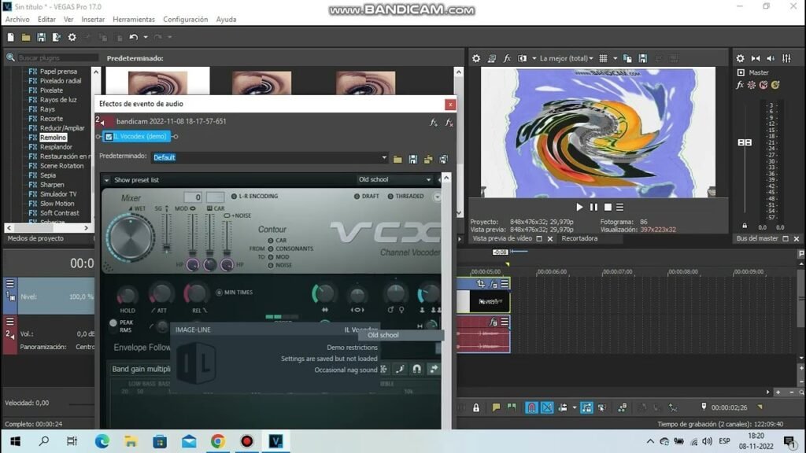Screen dimensions: 806x453
Task: Play the video preview
Action: [x=579, y=207]
